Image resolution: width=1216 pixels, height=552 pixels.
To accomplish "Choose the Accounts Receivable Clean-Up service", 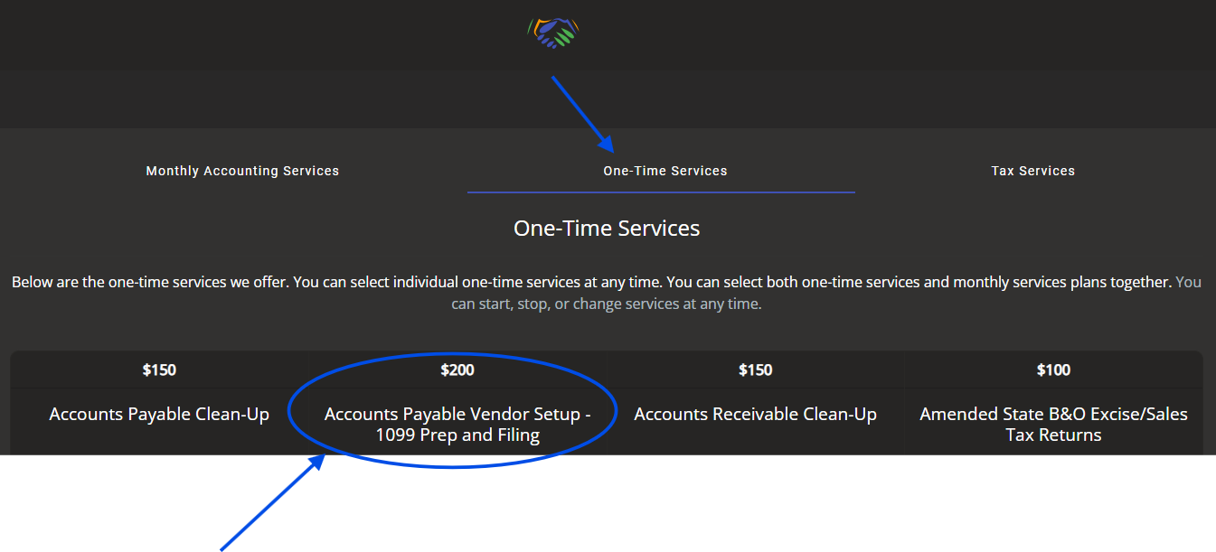I will [x=756, y=414].
